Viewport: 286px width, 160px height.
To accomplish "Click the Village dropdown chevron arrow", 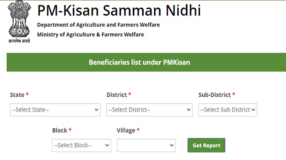I will (x=172, y=145).
